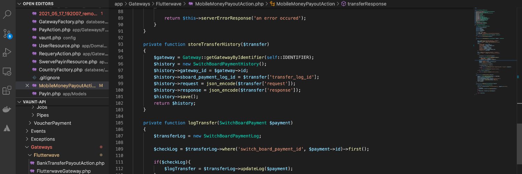The height and width of the screenshot is (174, 522).
Task: Click getGatewayByIdentifier method call
Action: tap(236, 57)
